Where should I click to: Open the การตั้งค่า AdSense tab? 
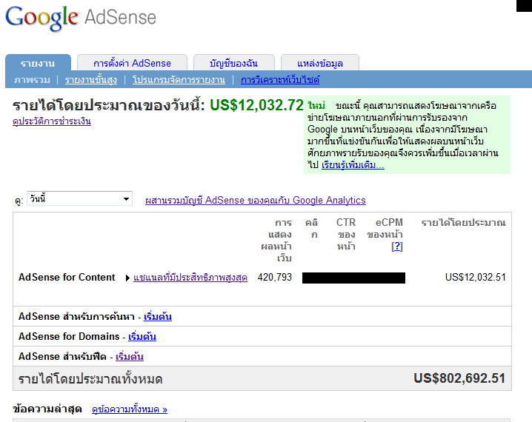click(x=133, y=63)
